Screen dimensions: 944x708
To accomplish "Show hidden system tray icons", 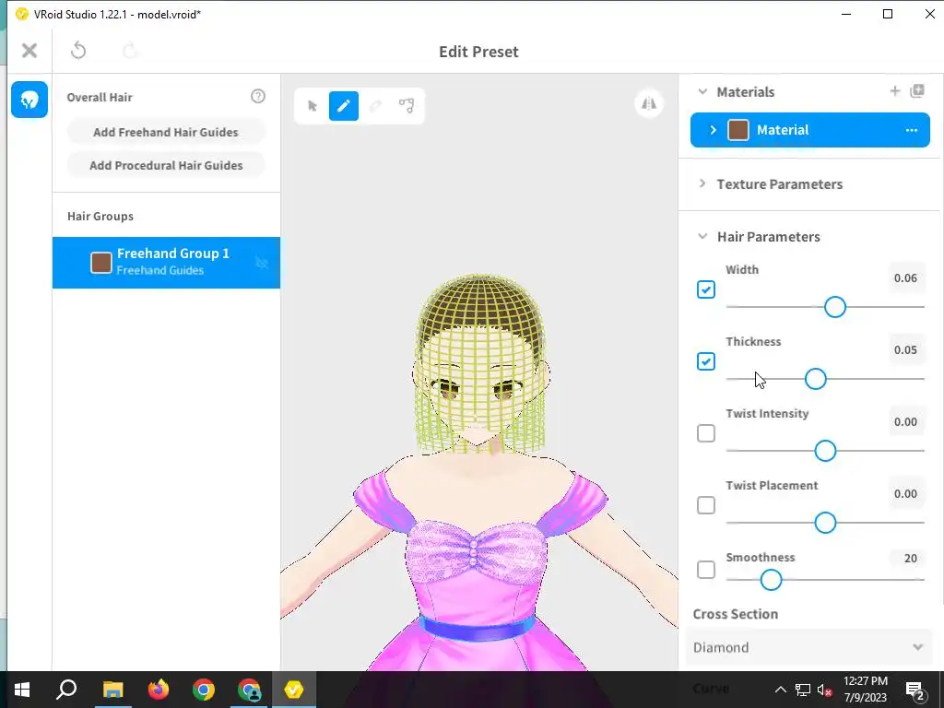I will pyautogui.click(x=780, y=690).
